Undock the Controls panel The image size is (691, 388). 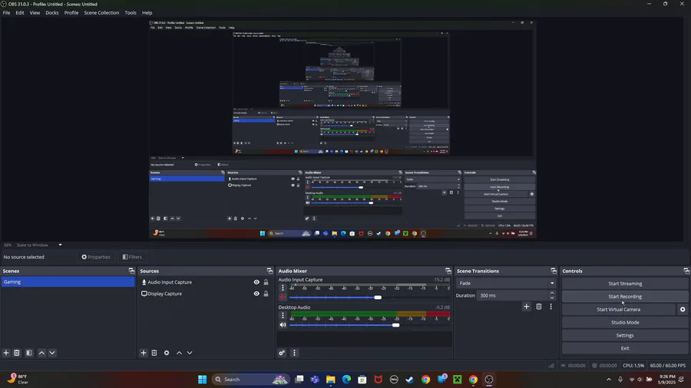pos(686,271)
